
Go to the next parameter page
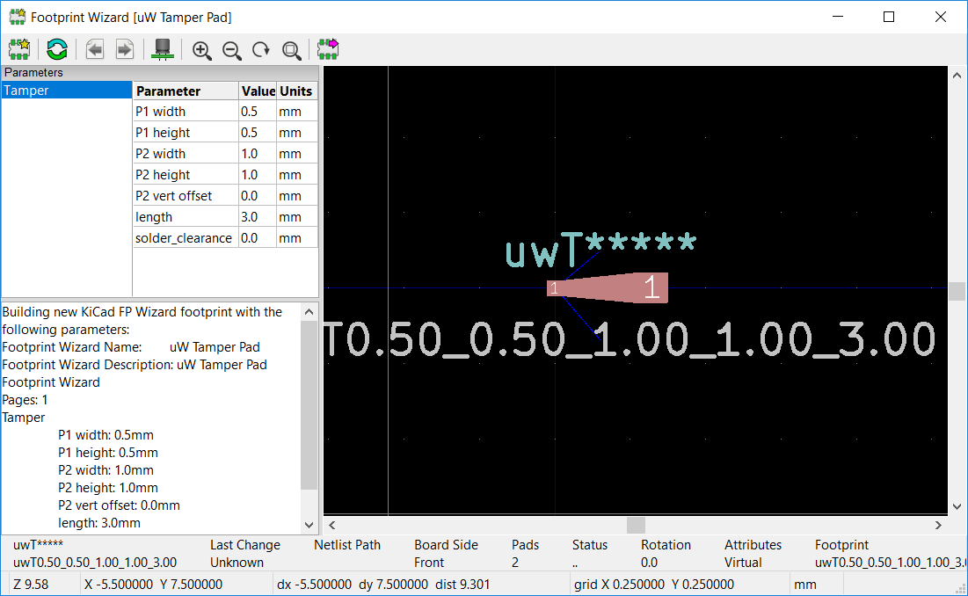[124, 50]
